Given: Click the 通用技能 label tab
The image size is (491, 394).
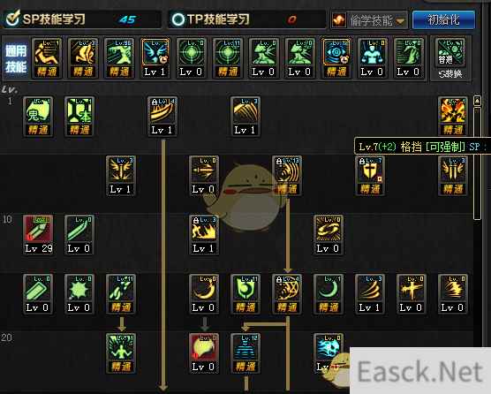Looking at the screenshot, I should click(16, 58).
